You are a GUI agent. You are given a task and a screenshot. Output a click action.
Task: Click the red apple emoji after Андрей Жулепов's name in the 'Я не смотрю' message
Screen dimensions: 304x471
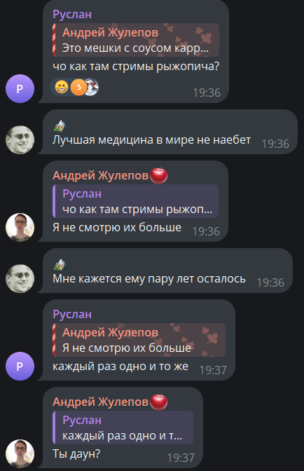[x=159, y=175]
